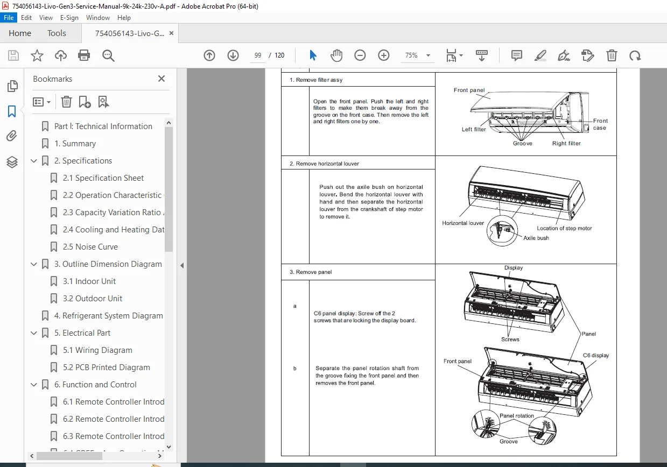Activate the Selection arrow tool
The width and height of the screenshot is (667, 467).
[x=313, y=55]
